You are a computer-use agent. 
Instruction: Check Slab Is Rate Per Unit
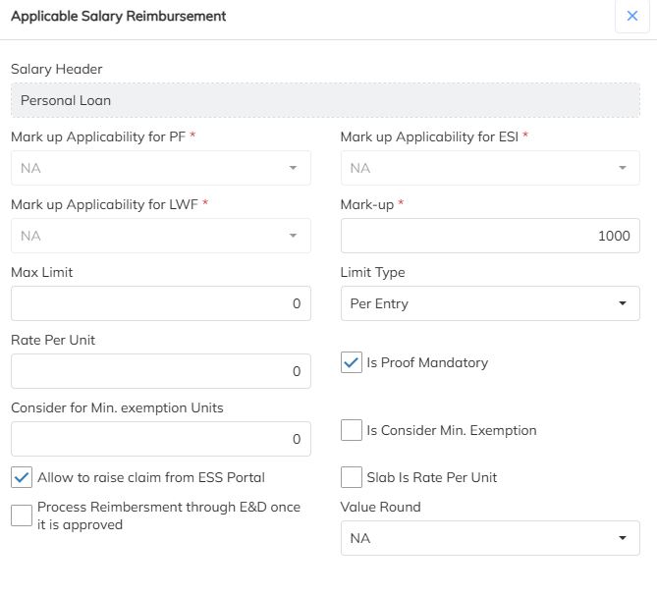[352, 477]
